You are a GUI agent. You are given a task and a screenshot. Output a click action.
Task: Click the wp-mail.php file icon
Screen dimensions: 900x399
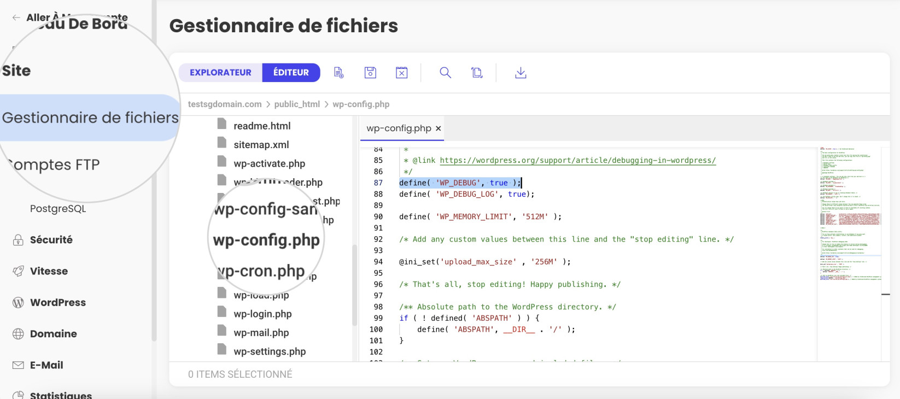pyautogui.click(x=221, y=330)
